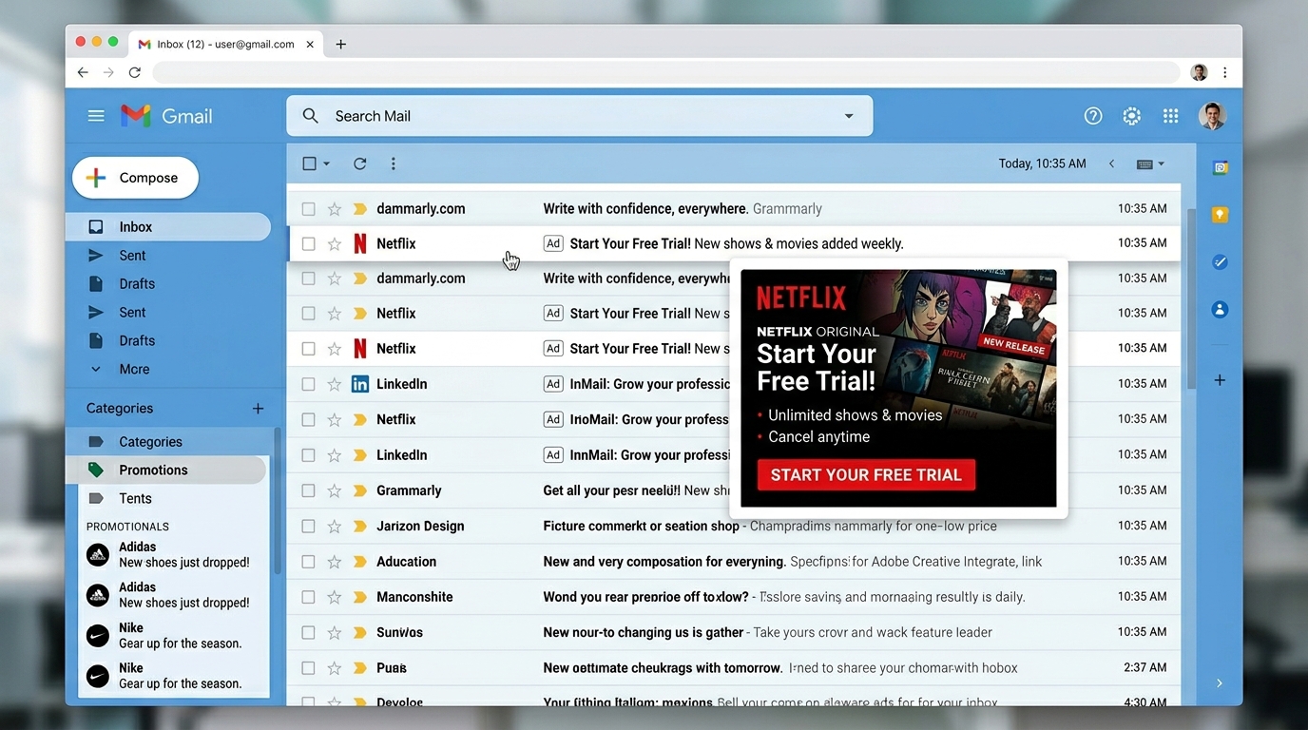
Task: Open a new browser tab
Action: click(x=340, y=44)
